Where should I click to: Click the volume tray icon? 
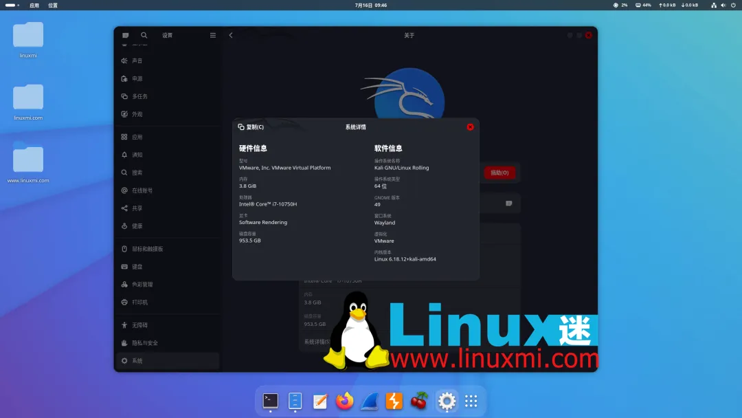(x=723, y=5)
